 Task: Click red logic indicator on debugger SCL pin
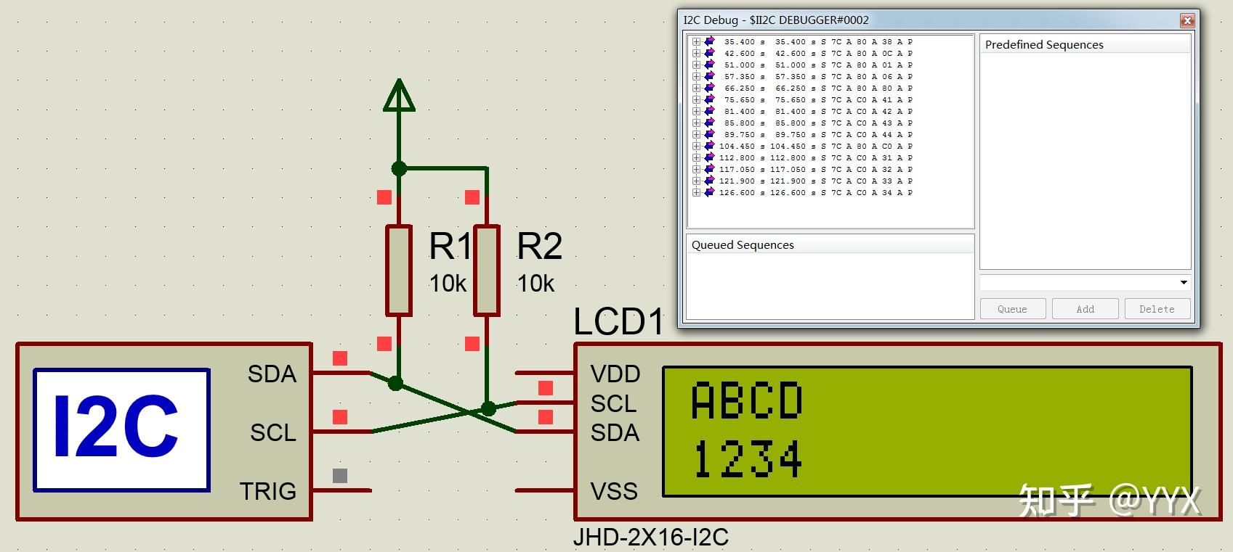click(339, 417)
